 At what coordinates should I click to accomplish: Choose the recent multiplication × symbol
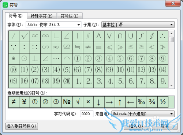(88, 102)
